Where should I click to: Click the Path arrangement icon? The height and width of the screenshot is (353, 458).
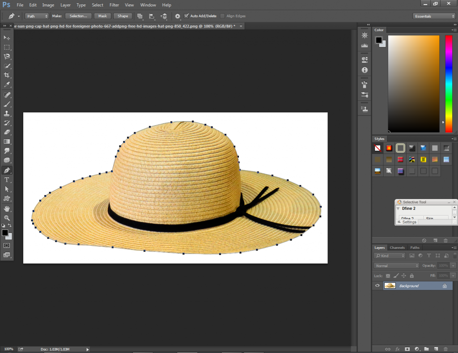click(164, 16)
